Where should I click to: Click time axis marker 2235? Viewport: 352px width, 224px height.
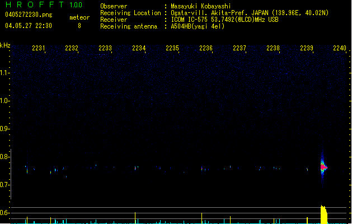click(172, 48)
